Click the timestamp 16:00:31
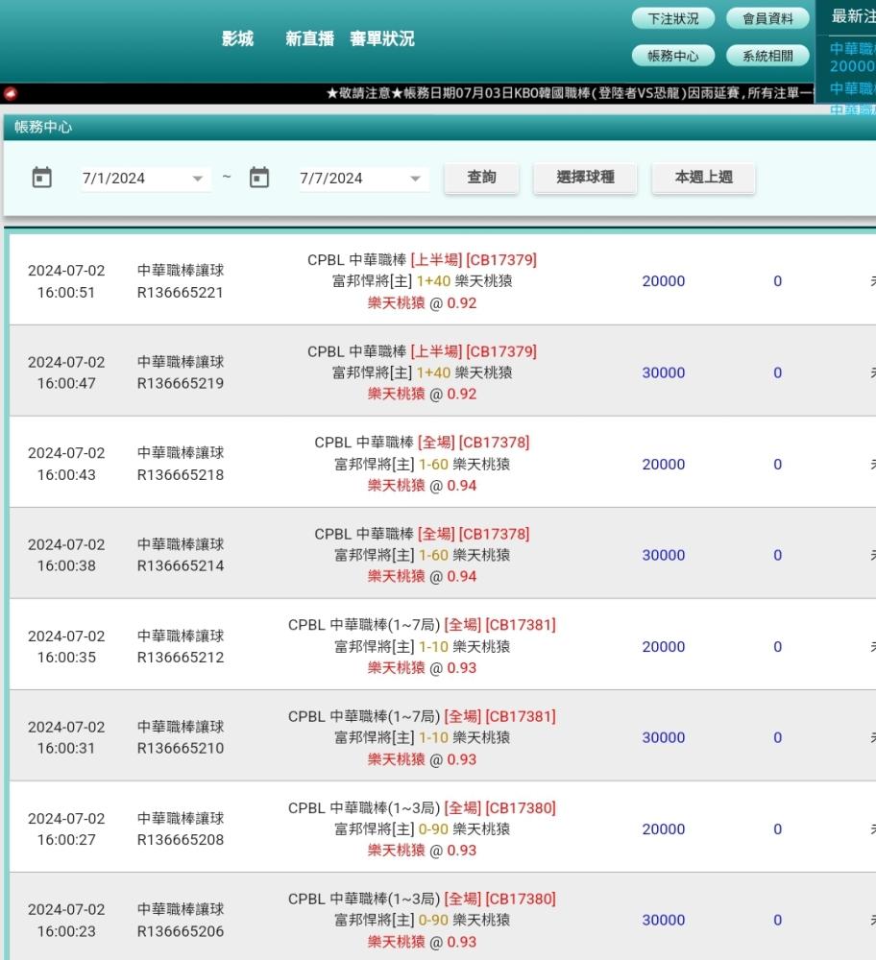Image resolution: width=876 pixels, height=960 pixels. click(66, 748)
